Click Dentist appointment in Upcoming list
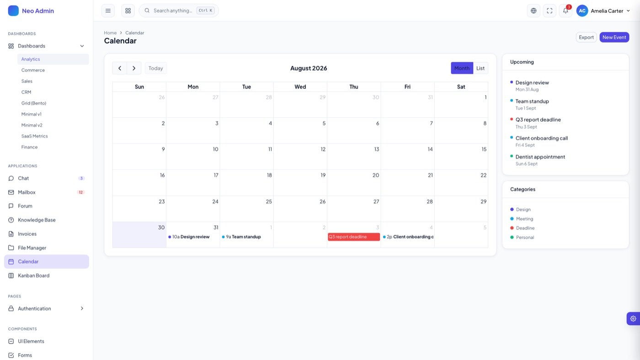The width and height of the screenshot is (640, 360). tap(540, 157)
